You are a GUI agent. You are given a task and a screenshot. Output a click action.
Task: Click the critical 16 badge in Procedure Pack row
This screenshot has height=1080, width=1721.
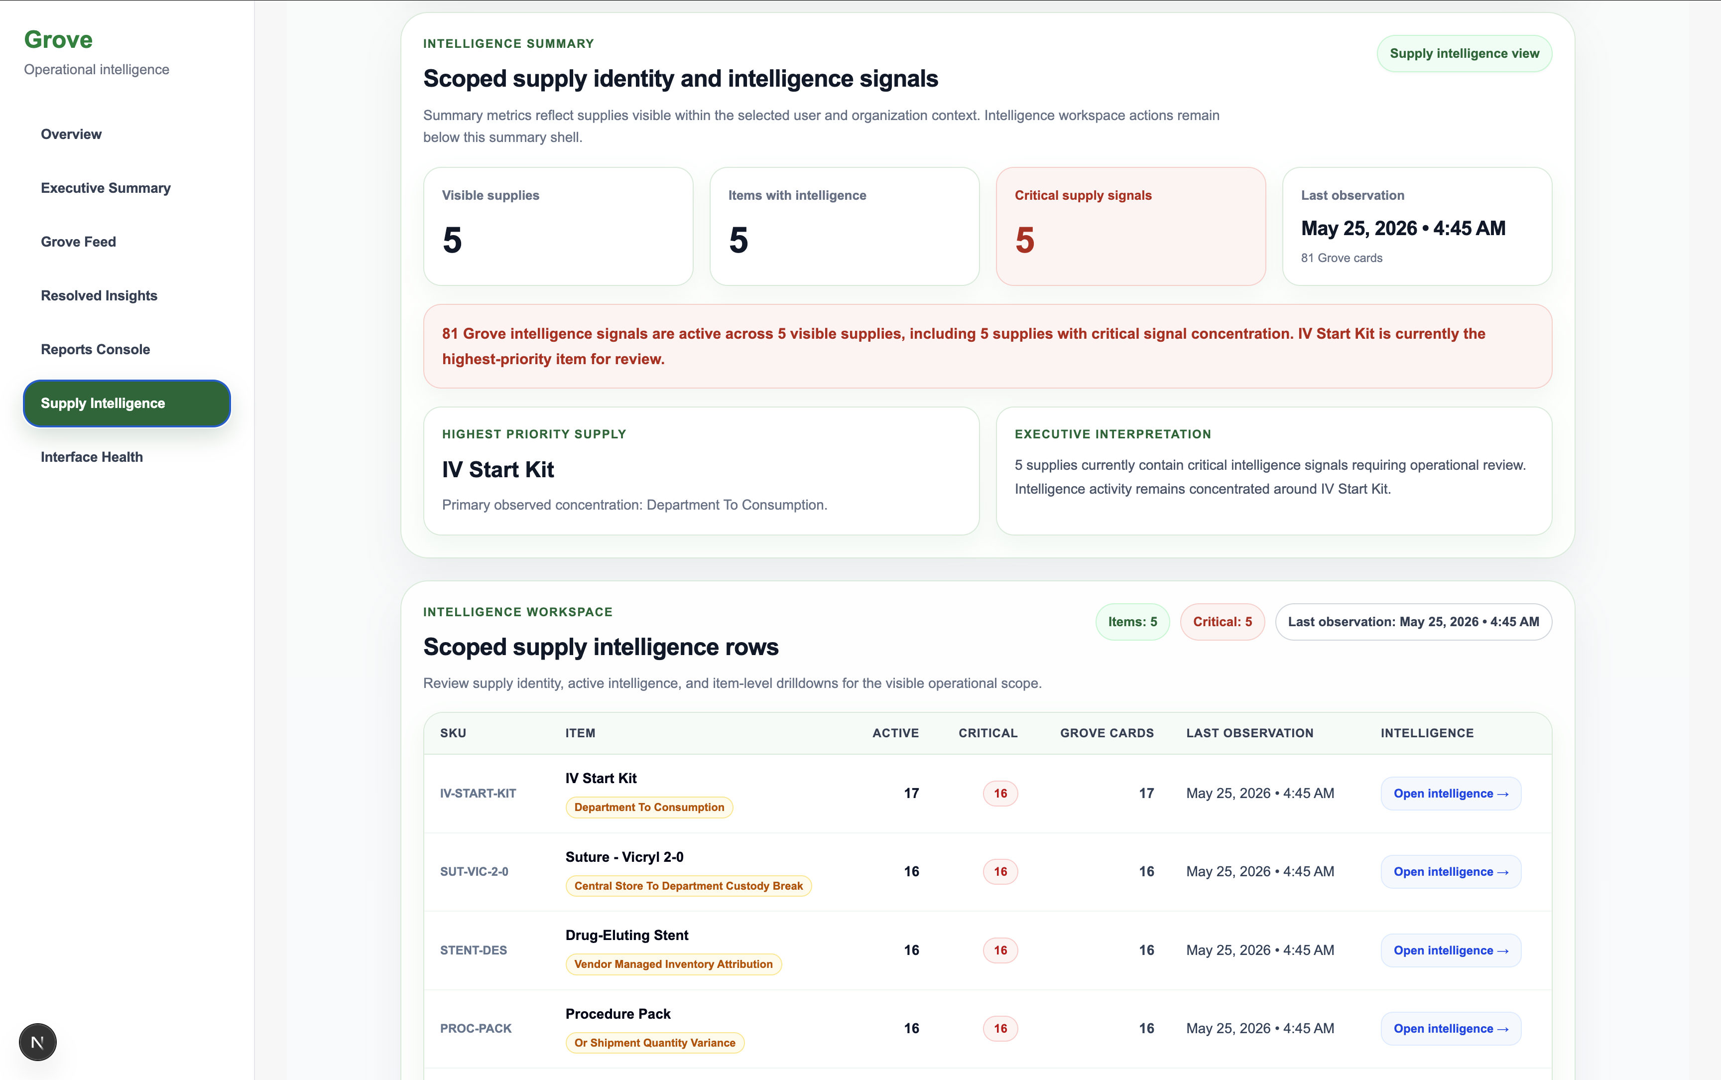coord(1001,1029)
